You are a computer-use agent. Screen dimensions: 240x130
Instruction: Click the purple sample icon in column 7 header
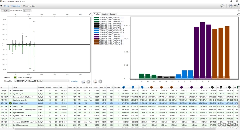tap(182, 87)
